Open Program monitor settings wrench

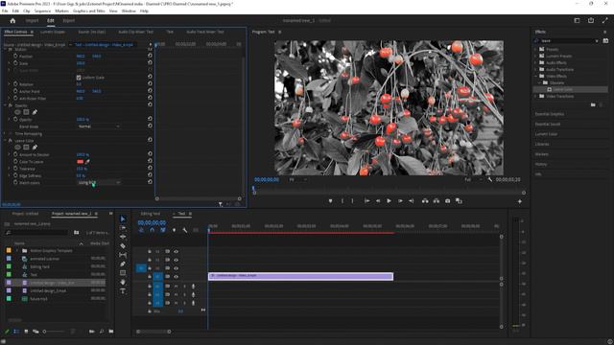[x=490, y=179]
